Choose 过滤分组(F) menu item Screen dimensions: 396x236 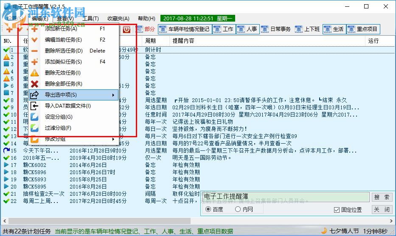[x=73, y=128]
